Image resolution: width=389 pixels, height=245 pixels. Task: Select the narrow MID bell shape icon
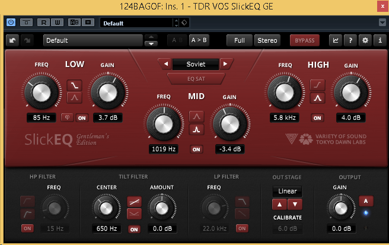(x=196, y=129)
